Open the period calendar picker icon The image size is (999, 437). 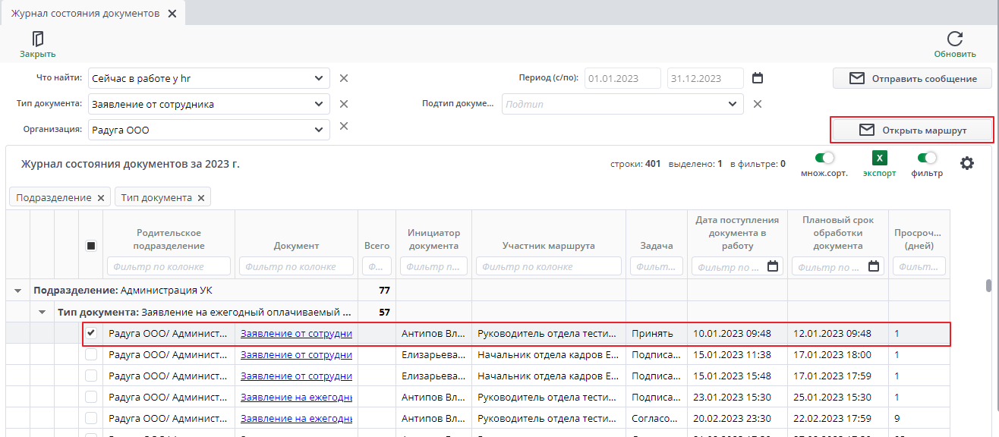pos(757,78)
